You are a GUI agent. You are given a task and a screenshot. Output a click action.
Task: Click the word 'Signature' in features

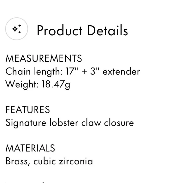pyautogui.click(x=26, y=123)
